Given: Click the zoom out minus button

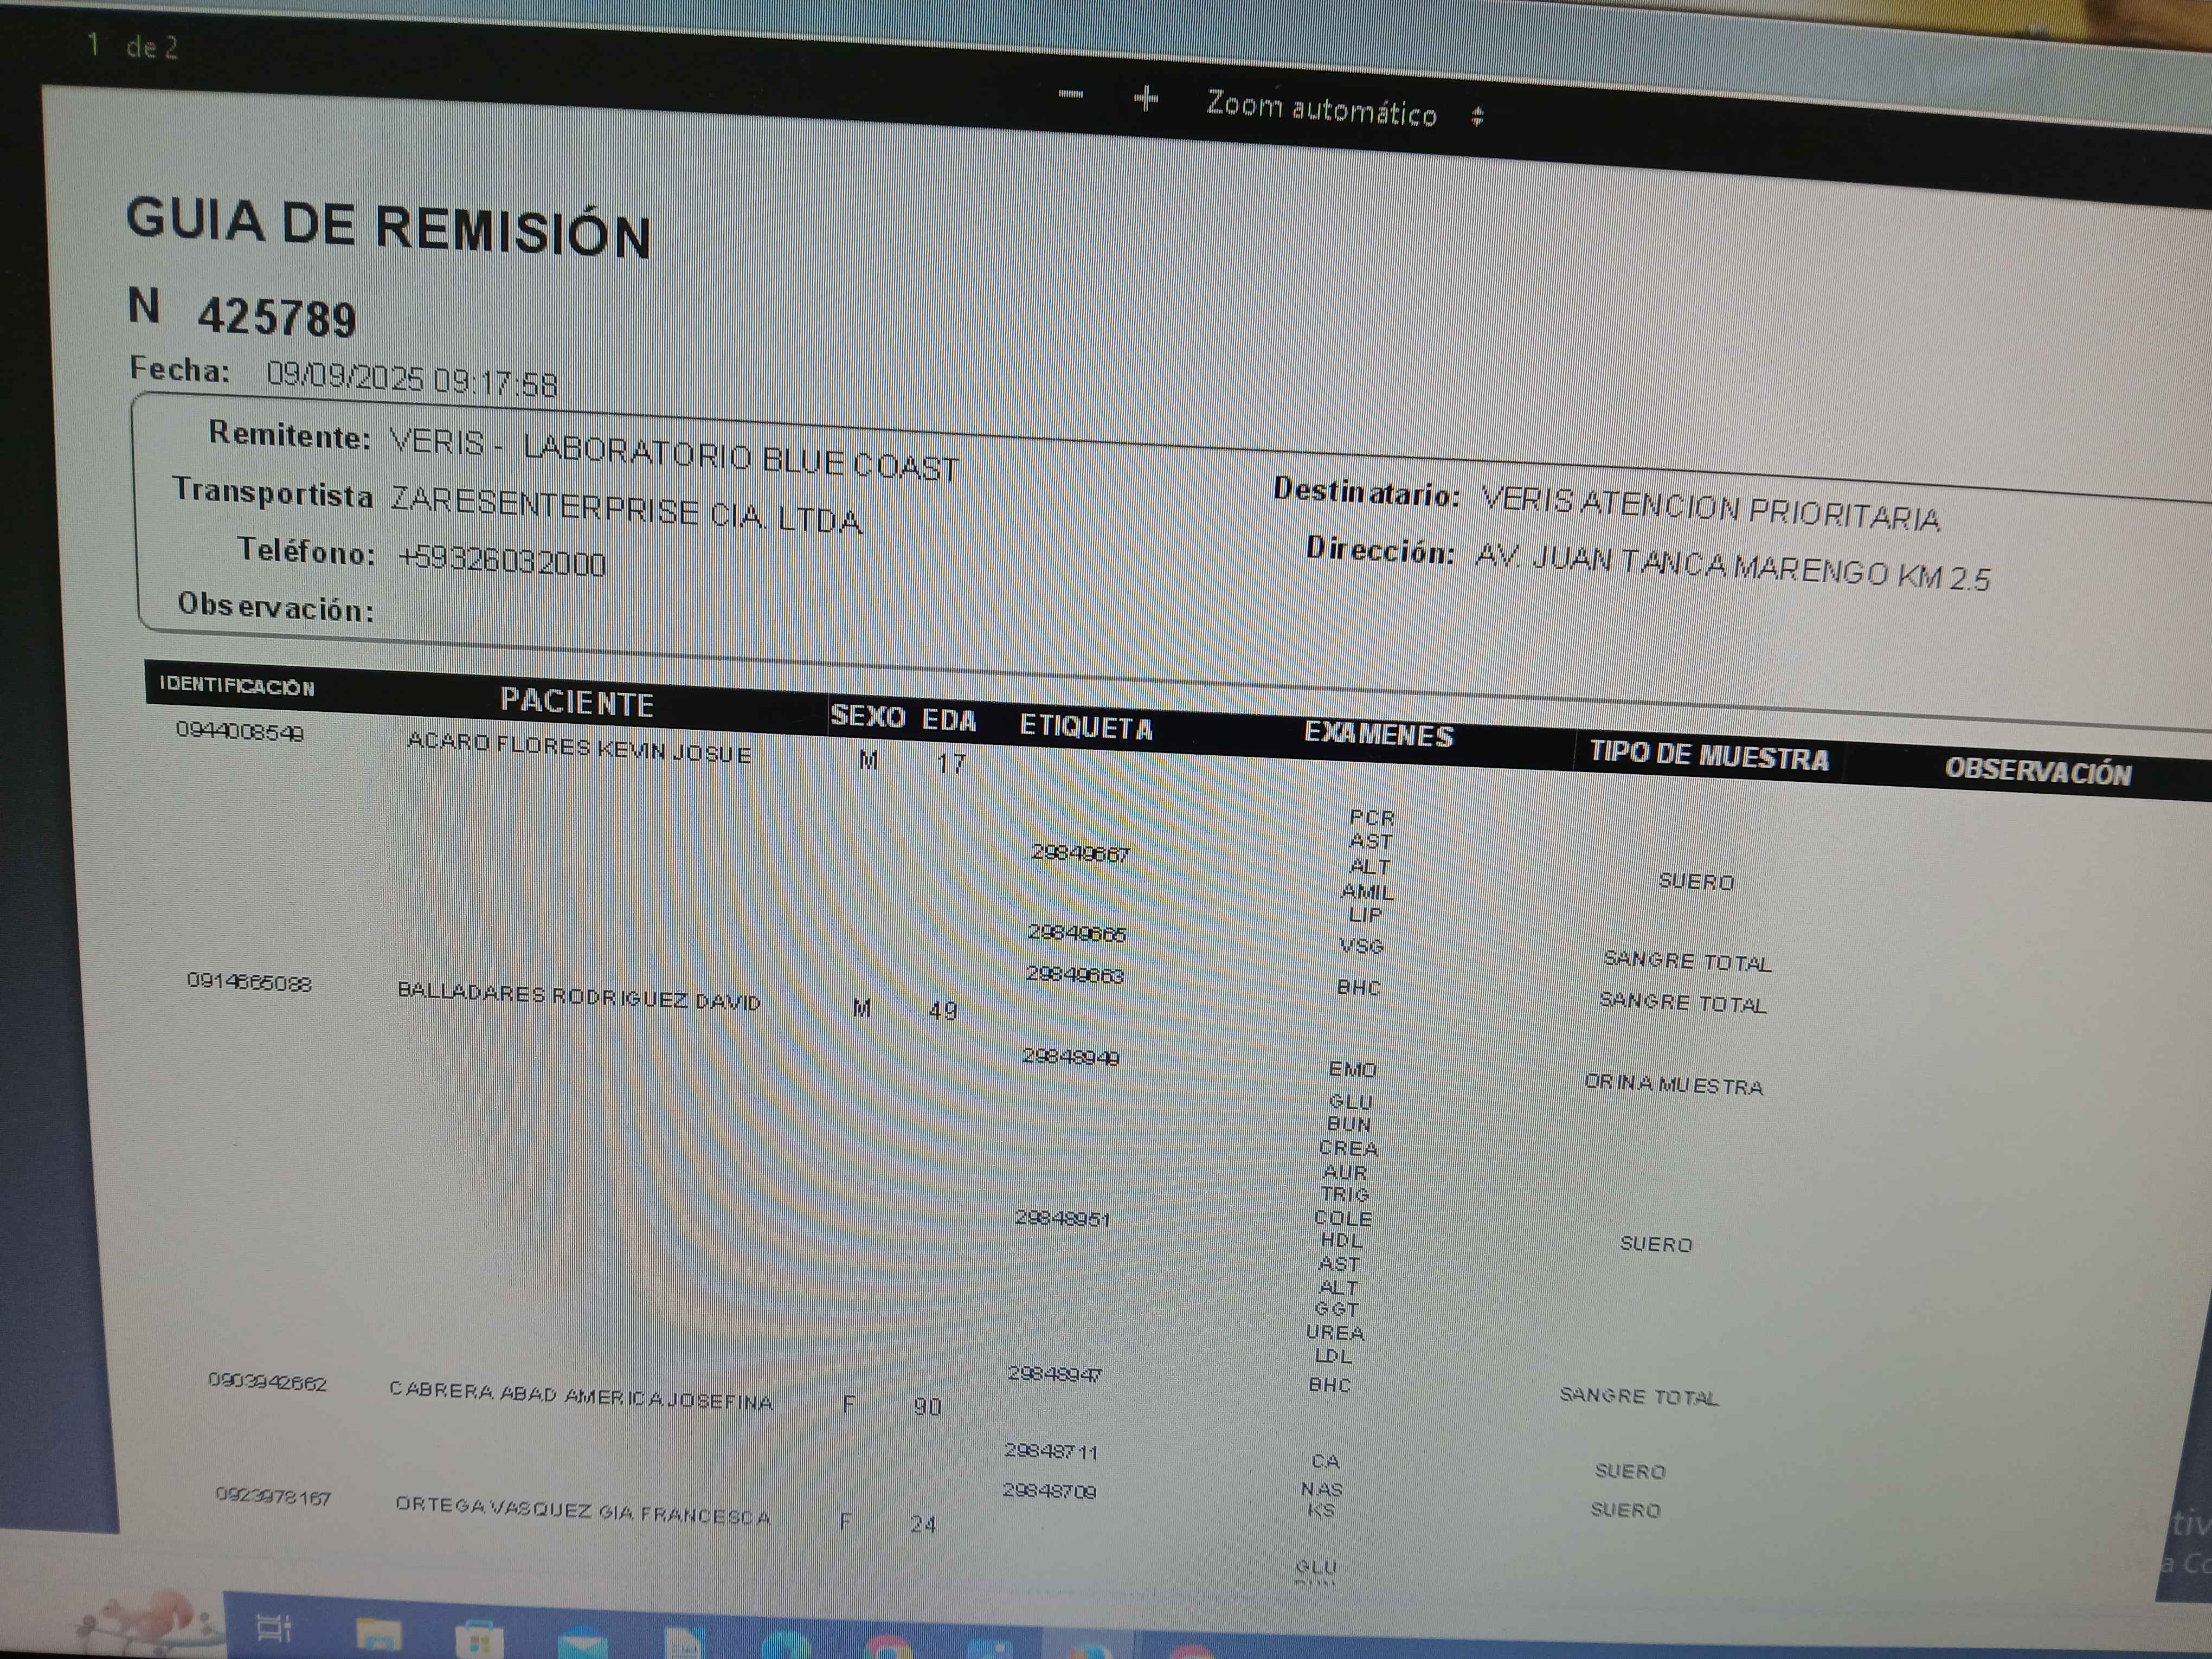Looking at the screenshot, I should [1070, 95].
